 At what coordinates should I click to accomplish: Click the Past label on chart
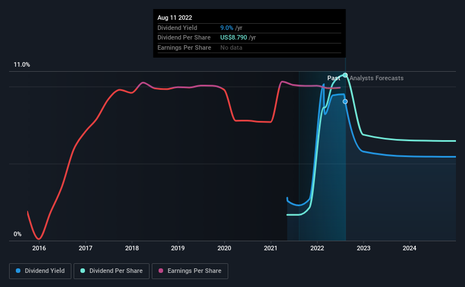click(334, 78)
